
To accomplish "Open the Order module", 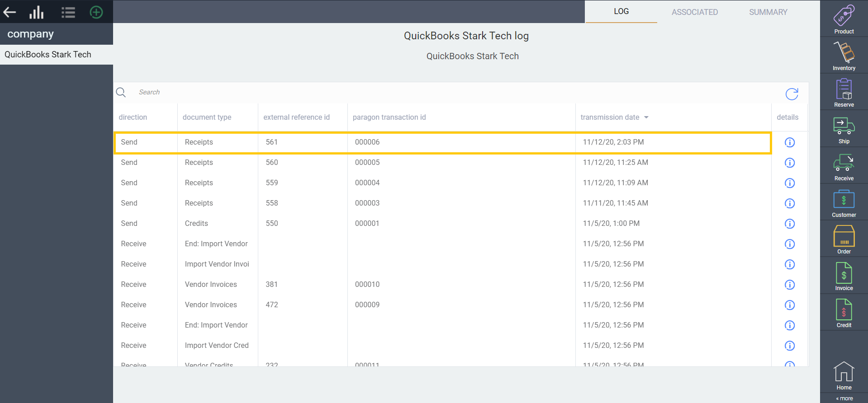I will [x=844, y=240].
